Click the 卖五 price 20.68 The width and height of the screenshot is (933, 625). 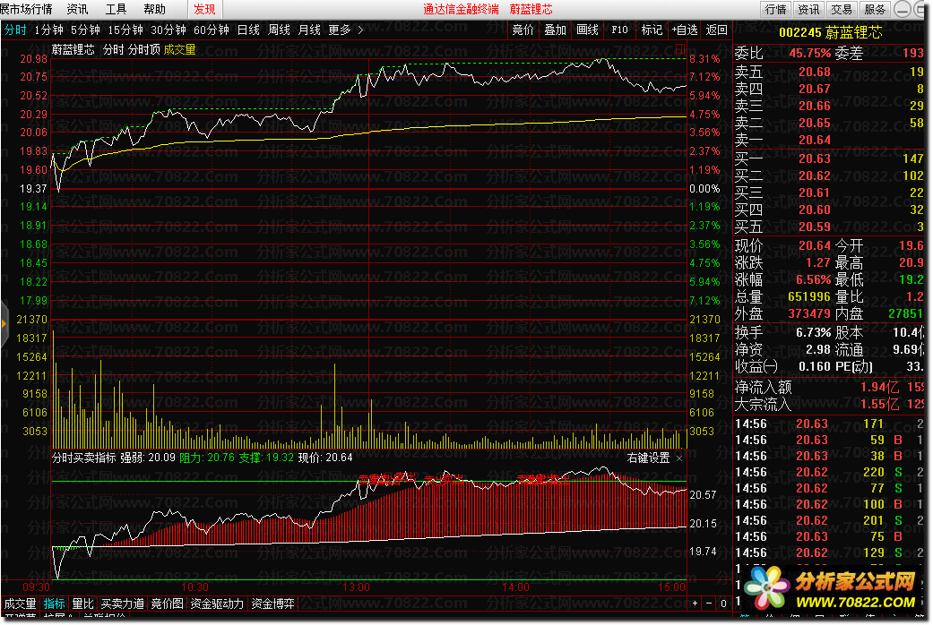click(814, 72)
